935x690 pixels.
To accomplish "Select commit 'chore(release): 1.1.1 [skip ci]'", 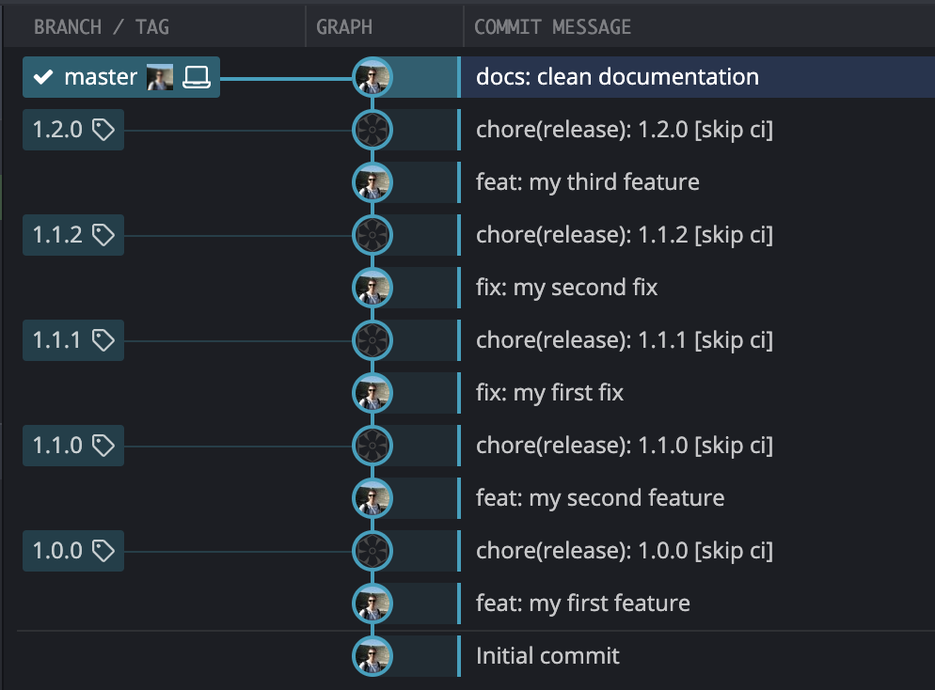I will (x=625, y=340).
